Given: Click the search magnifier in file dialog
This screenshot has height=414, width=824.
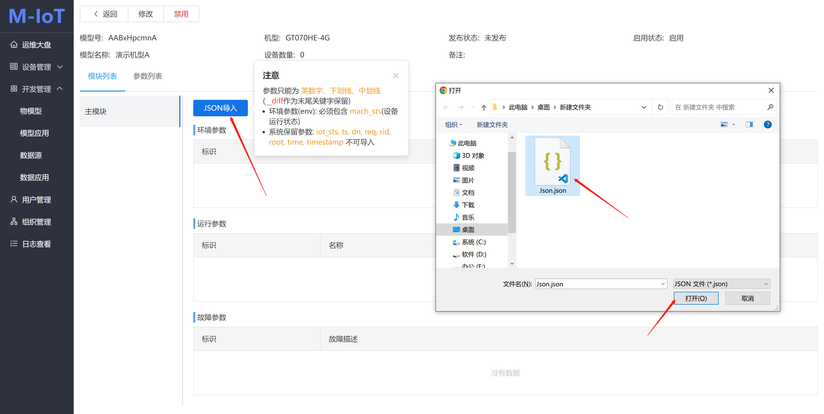Looking at the screenshot, I should coord(770,107).
